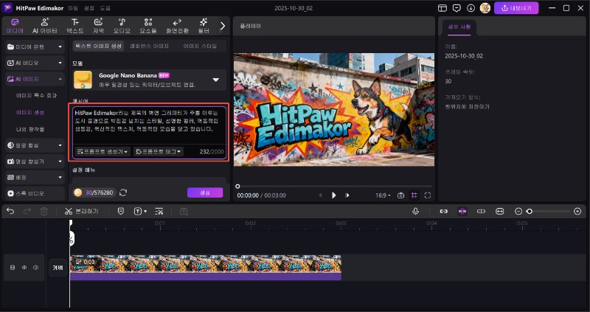Open the feedback message icon
The height and width of the screenshot is (312, 590).
(457, 8)
